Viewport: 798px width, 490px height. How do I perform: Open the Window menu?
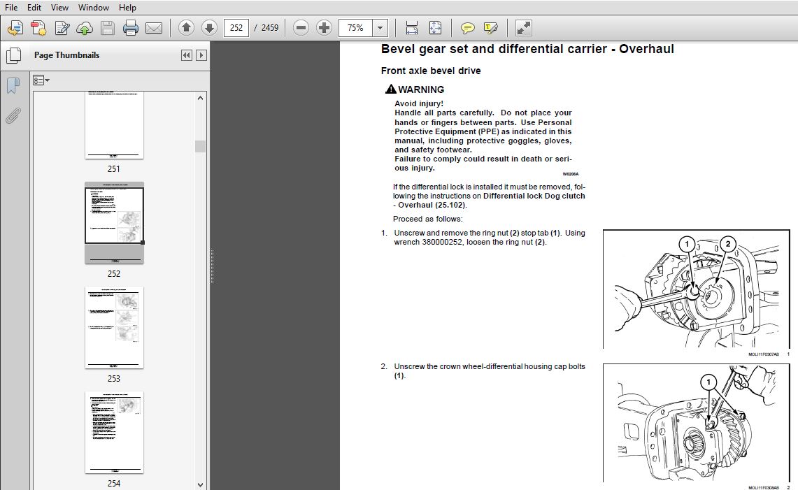(x=93, y=8)
